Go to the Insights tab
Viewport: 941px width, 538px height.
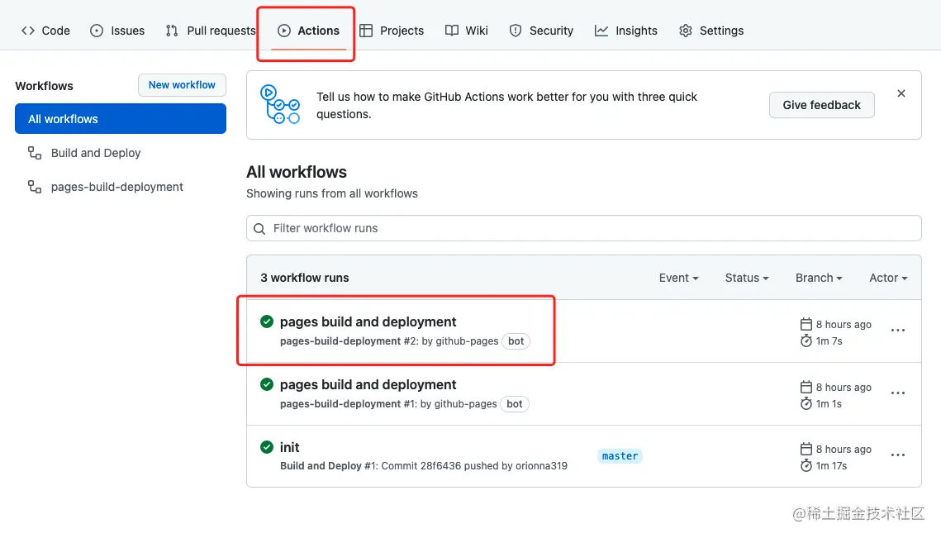click(x=626, y=31)
